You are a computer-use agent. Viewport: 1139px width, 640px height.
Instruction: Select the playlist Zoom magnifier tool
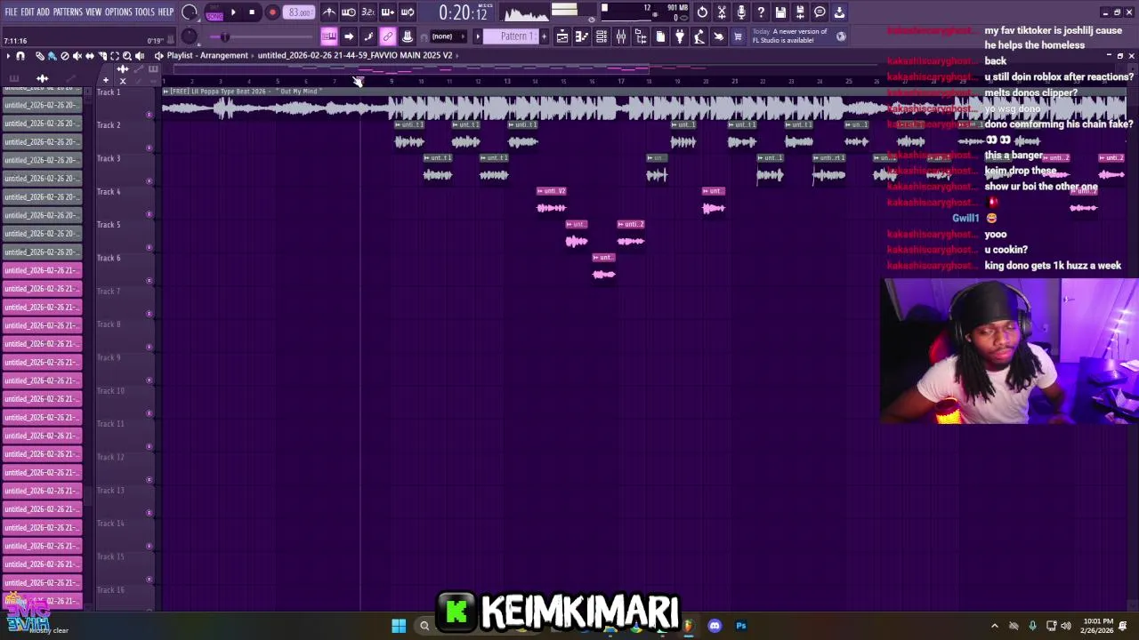[127, 56]
